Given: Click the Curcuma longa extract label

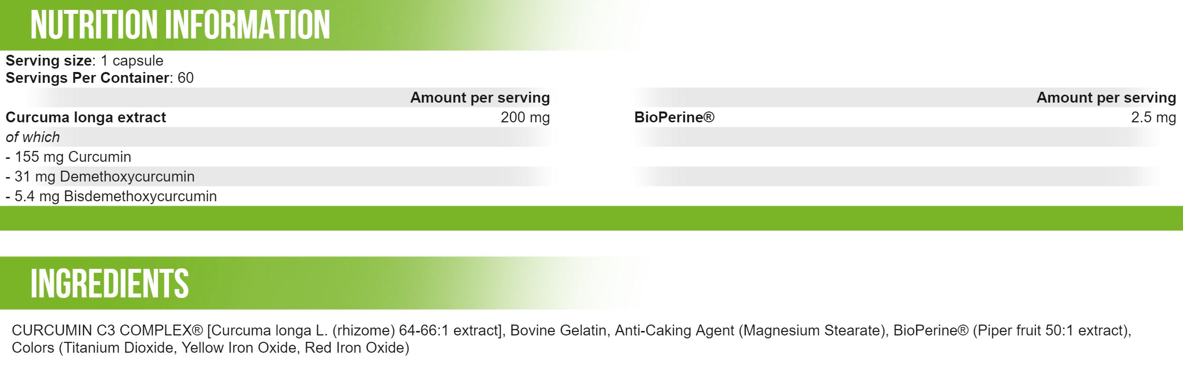Looking at the screenshot, I should [x=85, y=117].
